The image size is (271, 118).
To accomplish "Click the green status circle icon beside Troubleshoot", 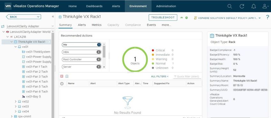I will tap(187, 18).
